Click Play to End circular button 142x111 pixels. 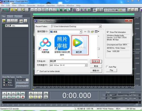click(18, 93)
